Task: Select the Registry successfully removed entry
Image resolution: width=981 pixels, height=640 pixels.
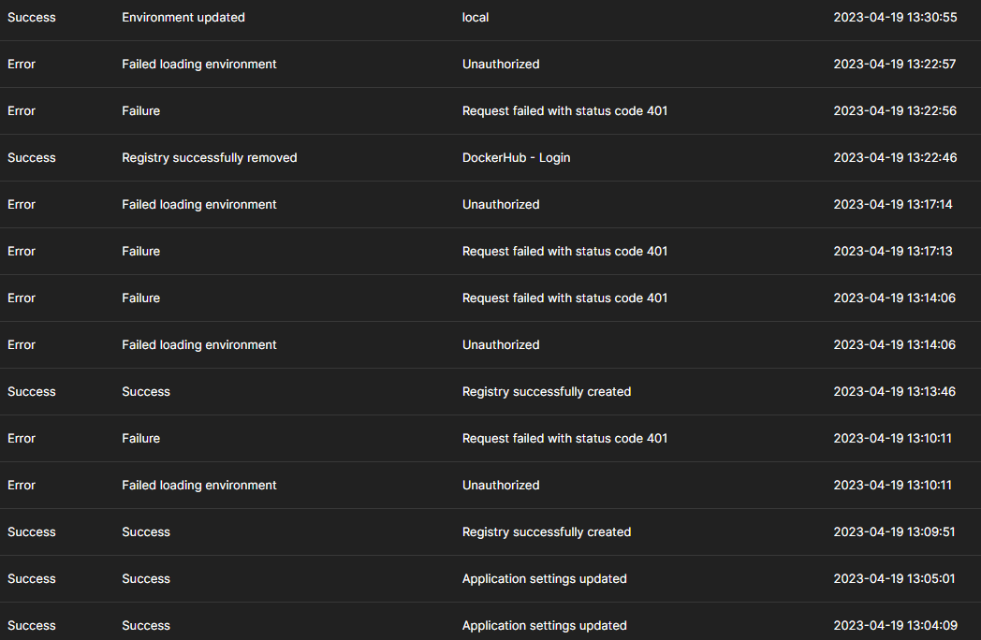Action: (x=209, y=157)
